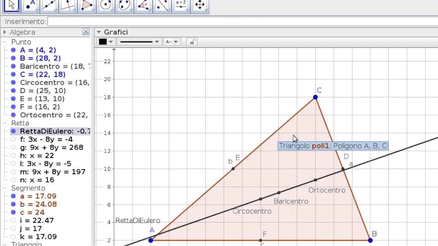Select 'b = 24.08' segment text
This screenshot has width=438, height=246.
pos(38,204)
